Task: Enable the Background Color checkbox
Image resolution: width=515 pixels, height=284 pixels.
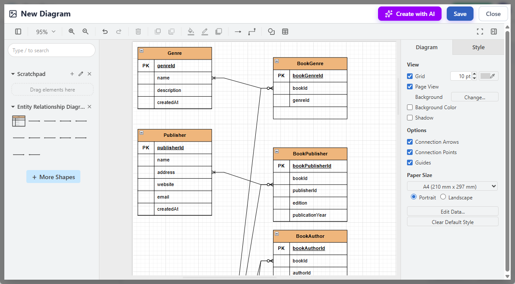Action: (410, 107)
